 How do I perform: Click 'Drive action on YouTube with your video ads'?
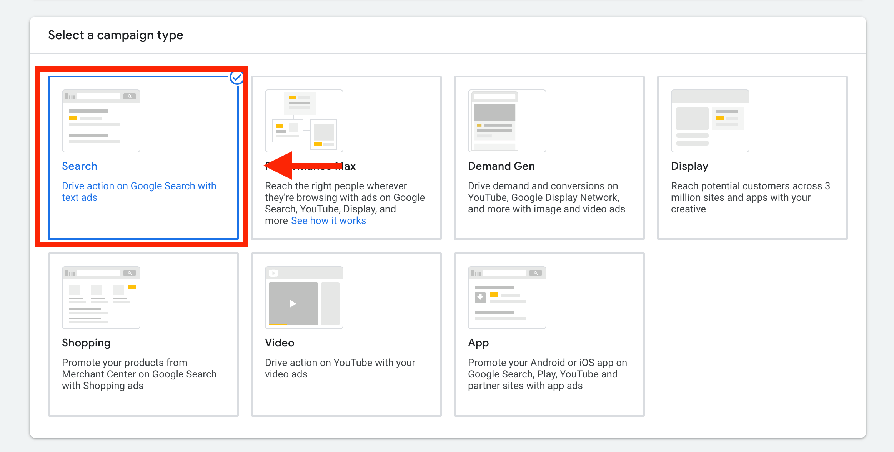[x=340, y=368]
